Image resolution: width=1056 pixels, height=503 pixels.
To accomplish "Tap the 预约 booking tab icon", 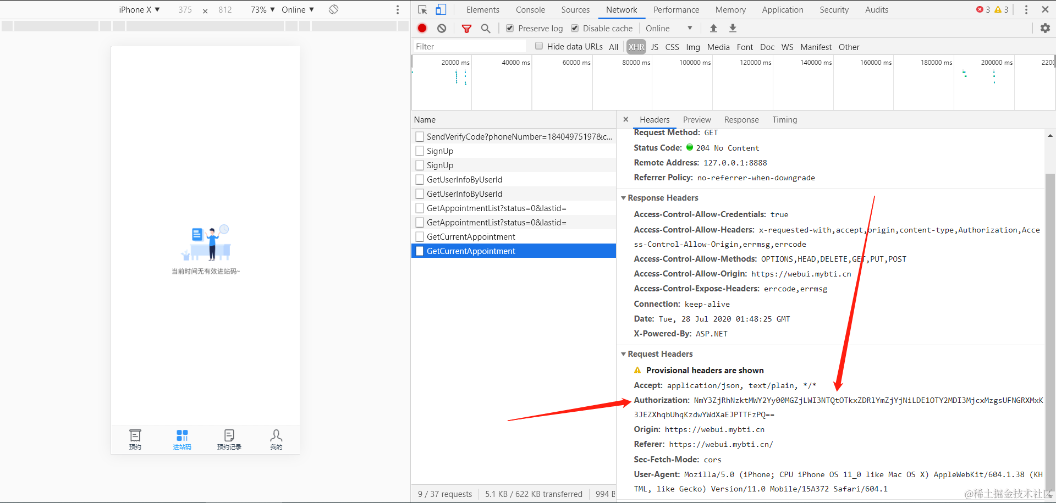I will 135,435.
